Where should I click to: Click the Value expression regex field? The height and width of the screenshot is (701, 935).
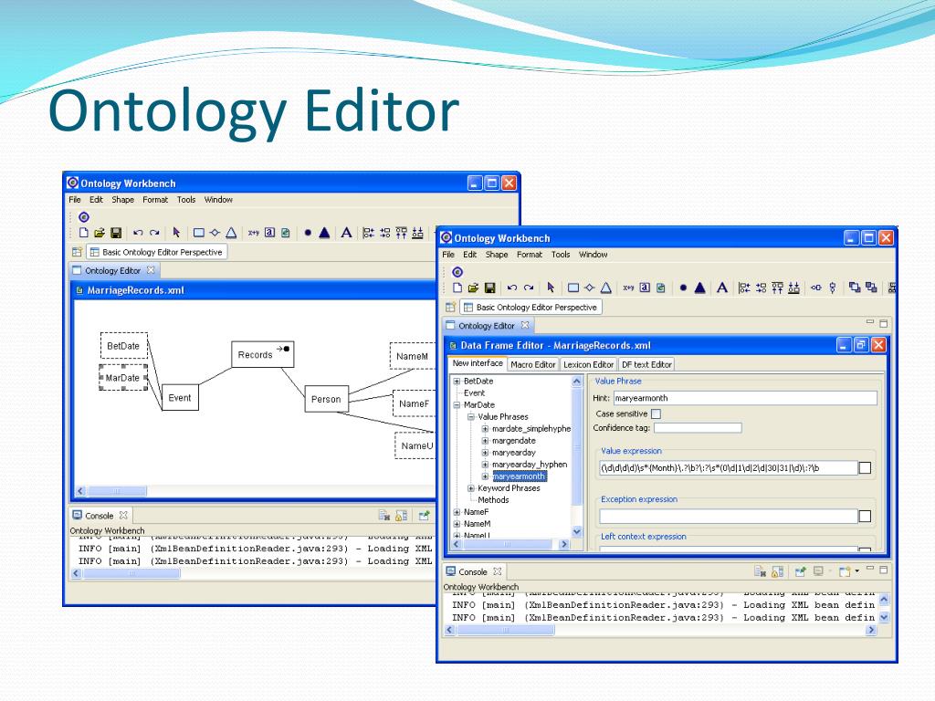click(x=728, y=468)
